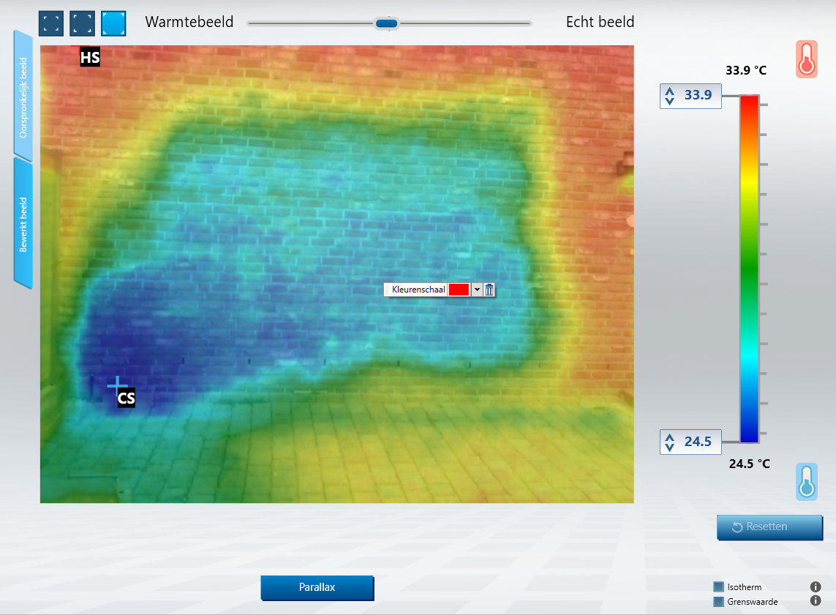
Task: Enable the Isotherm checkbox
Action: tap(718, 586)
